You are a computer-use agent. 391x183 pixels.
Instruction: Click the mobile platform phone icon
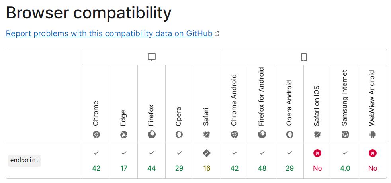pyautogui.click(x=303, y=57)
